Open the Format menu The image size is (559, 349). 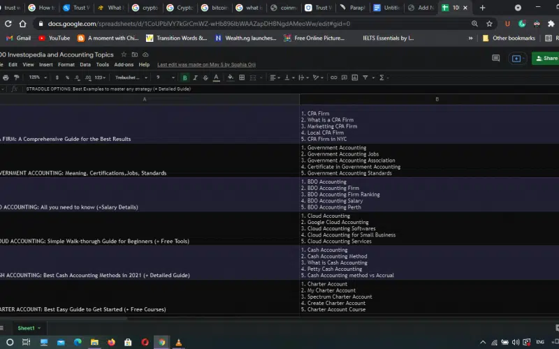click(66, 64)
